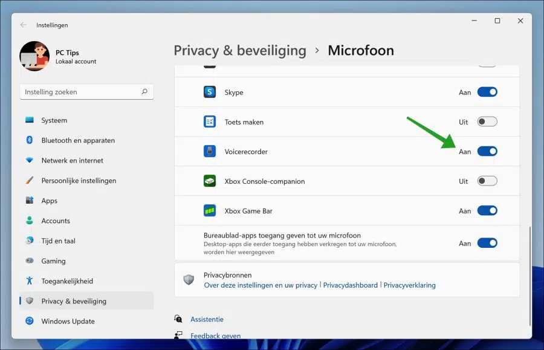The height and width of the screenshot is (350, 544).
Task: Turn off microphone access for Skype
Action: [487, 92]
